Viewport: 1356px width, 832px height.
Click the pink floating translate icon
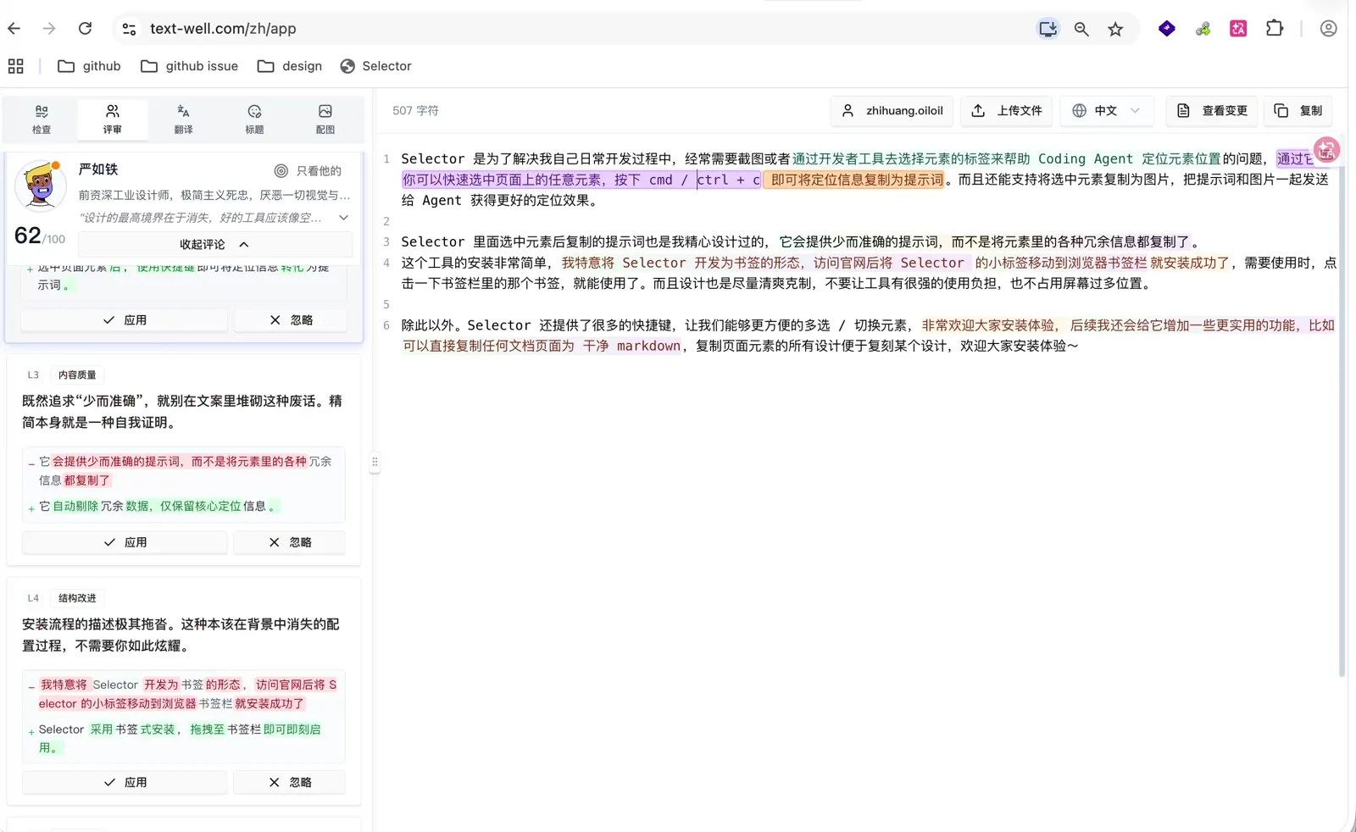point(1326,150)
